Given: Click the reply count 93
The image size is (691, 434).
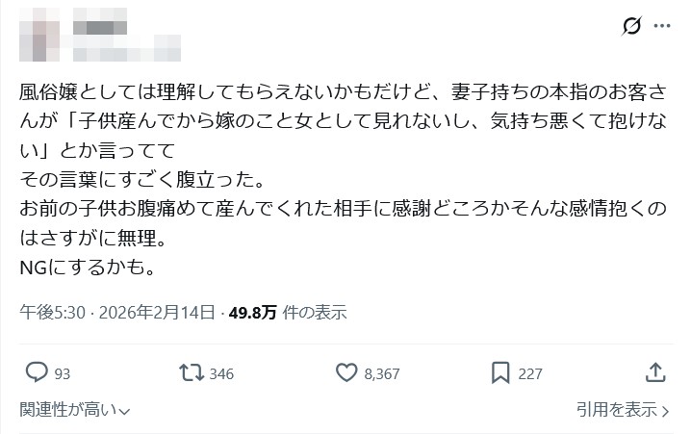Looking at the screenshot, I should point(63,373).
